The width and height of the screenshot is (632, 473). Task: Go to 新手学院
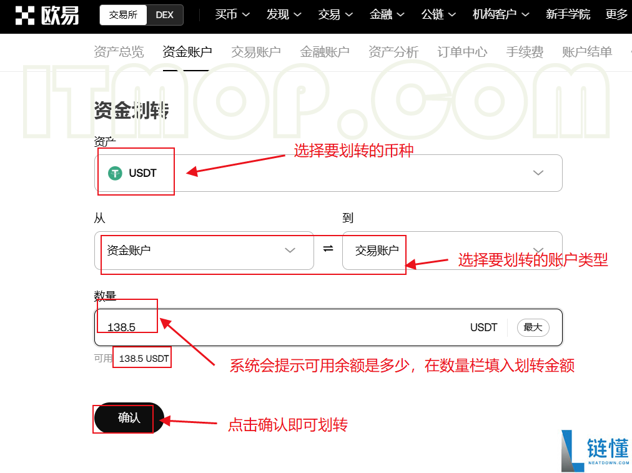pyautogui.click(x=568, y=15)
